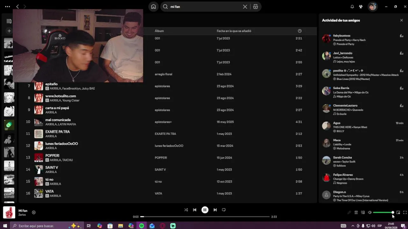
Task: Click the Windows taskbar search box
Action: click(47, 226)
